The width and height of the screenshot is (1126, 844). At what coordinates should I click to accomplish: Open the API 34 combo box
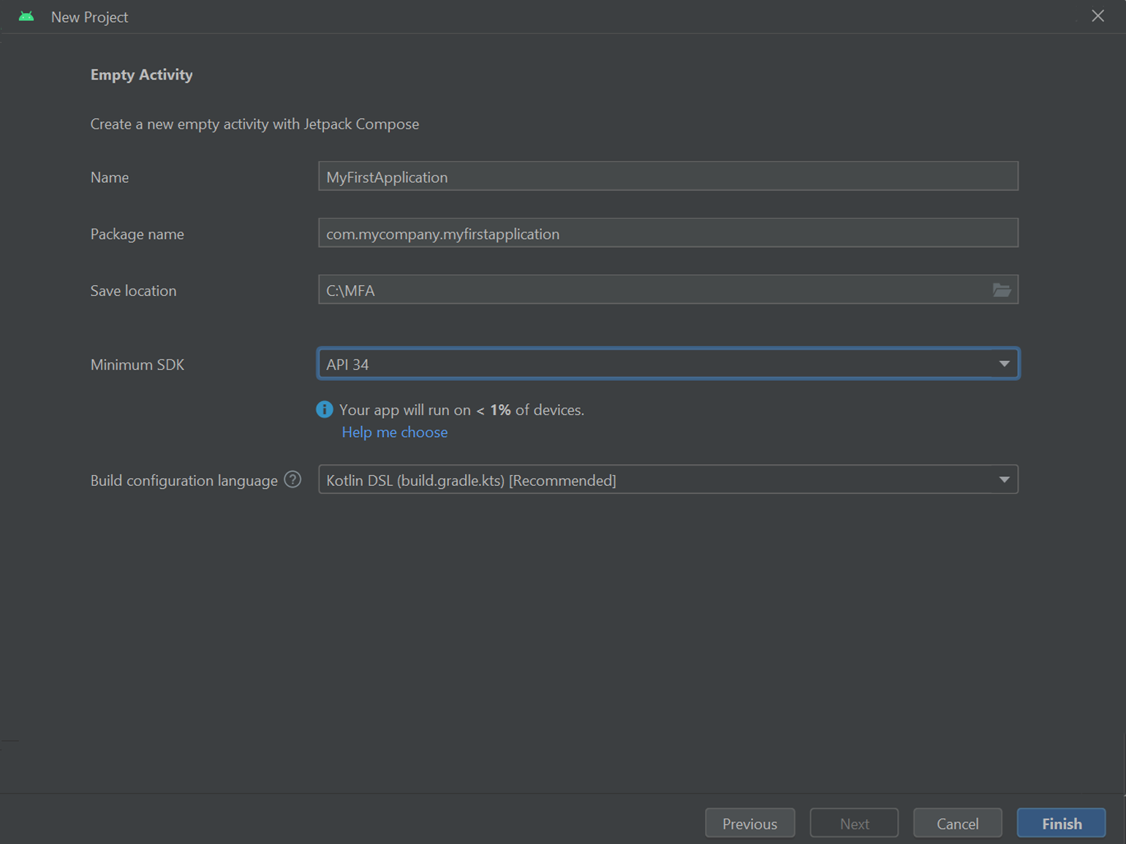coord(658,364)
